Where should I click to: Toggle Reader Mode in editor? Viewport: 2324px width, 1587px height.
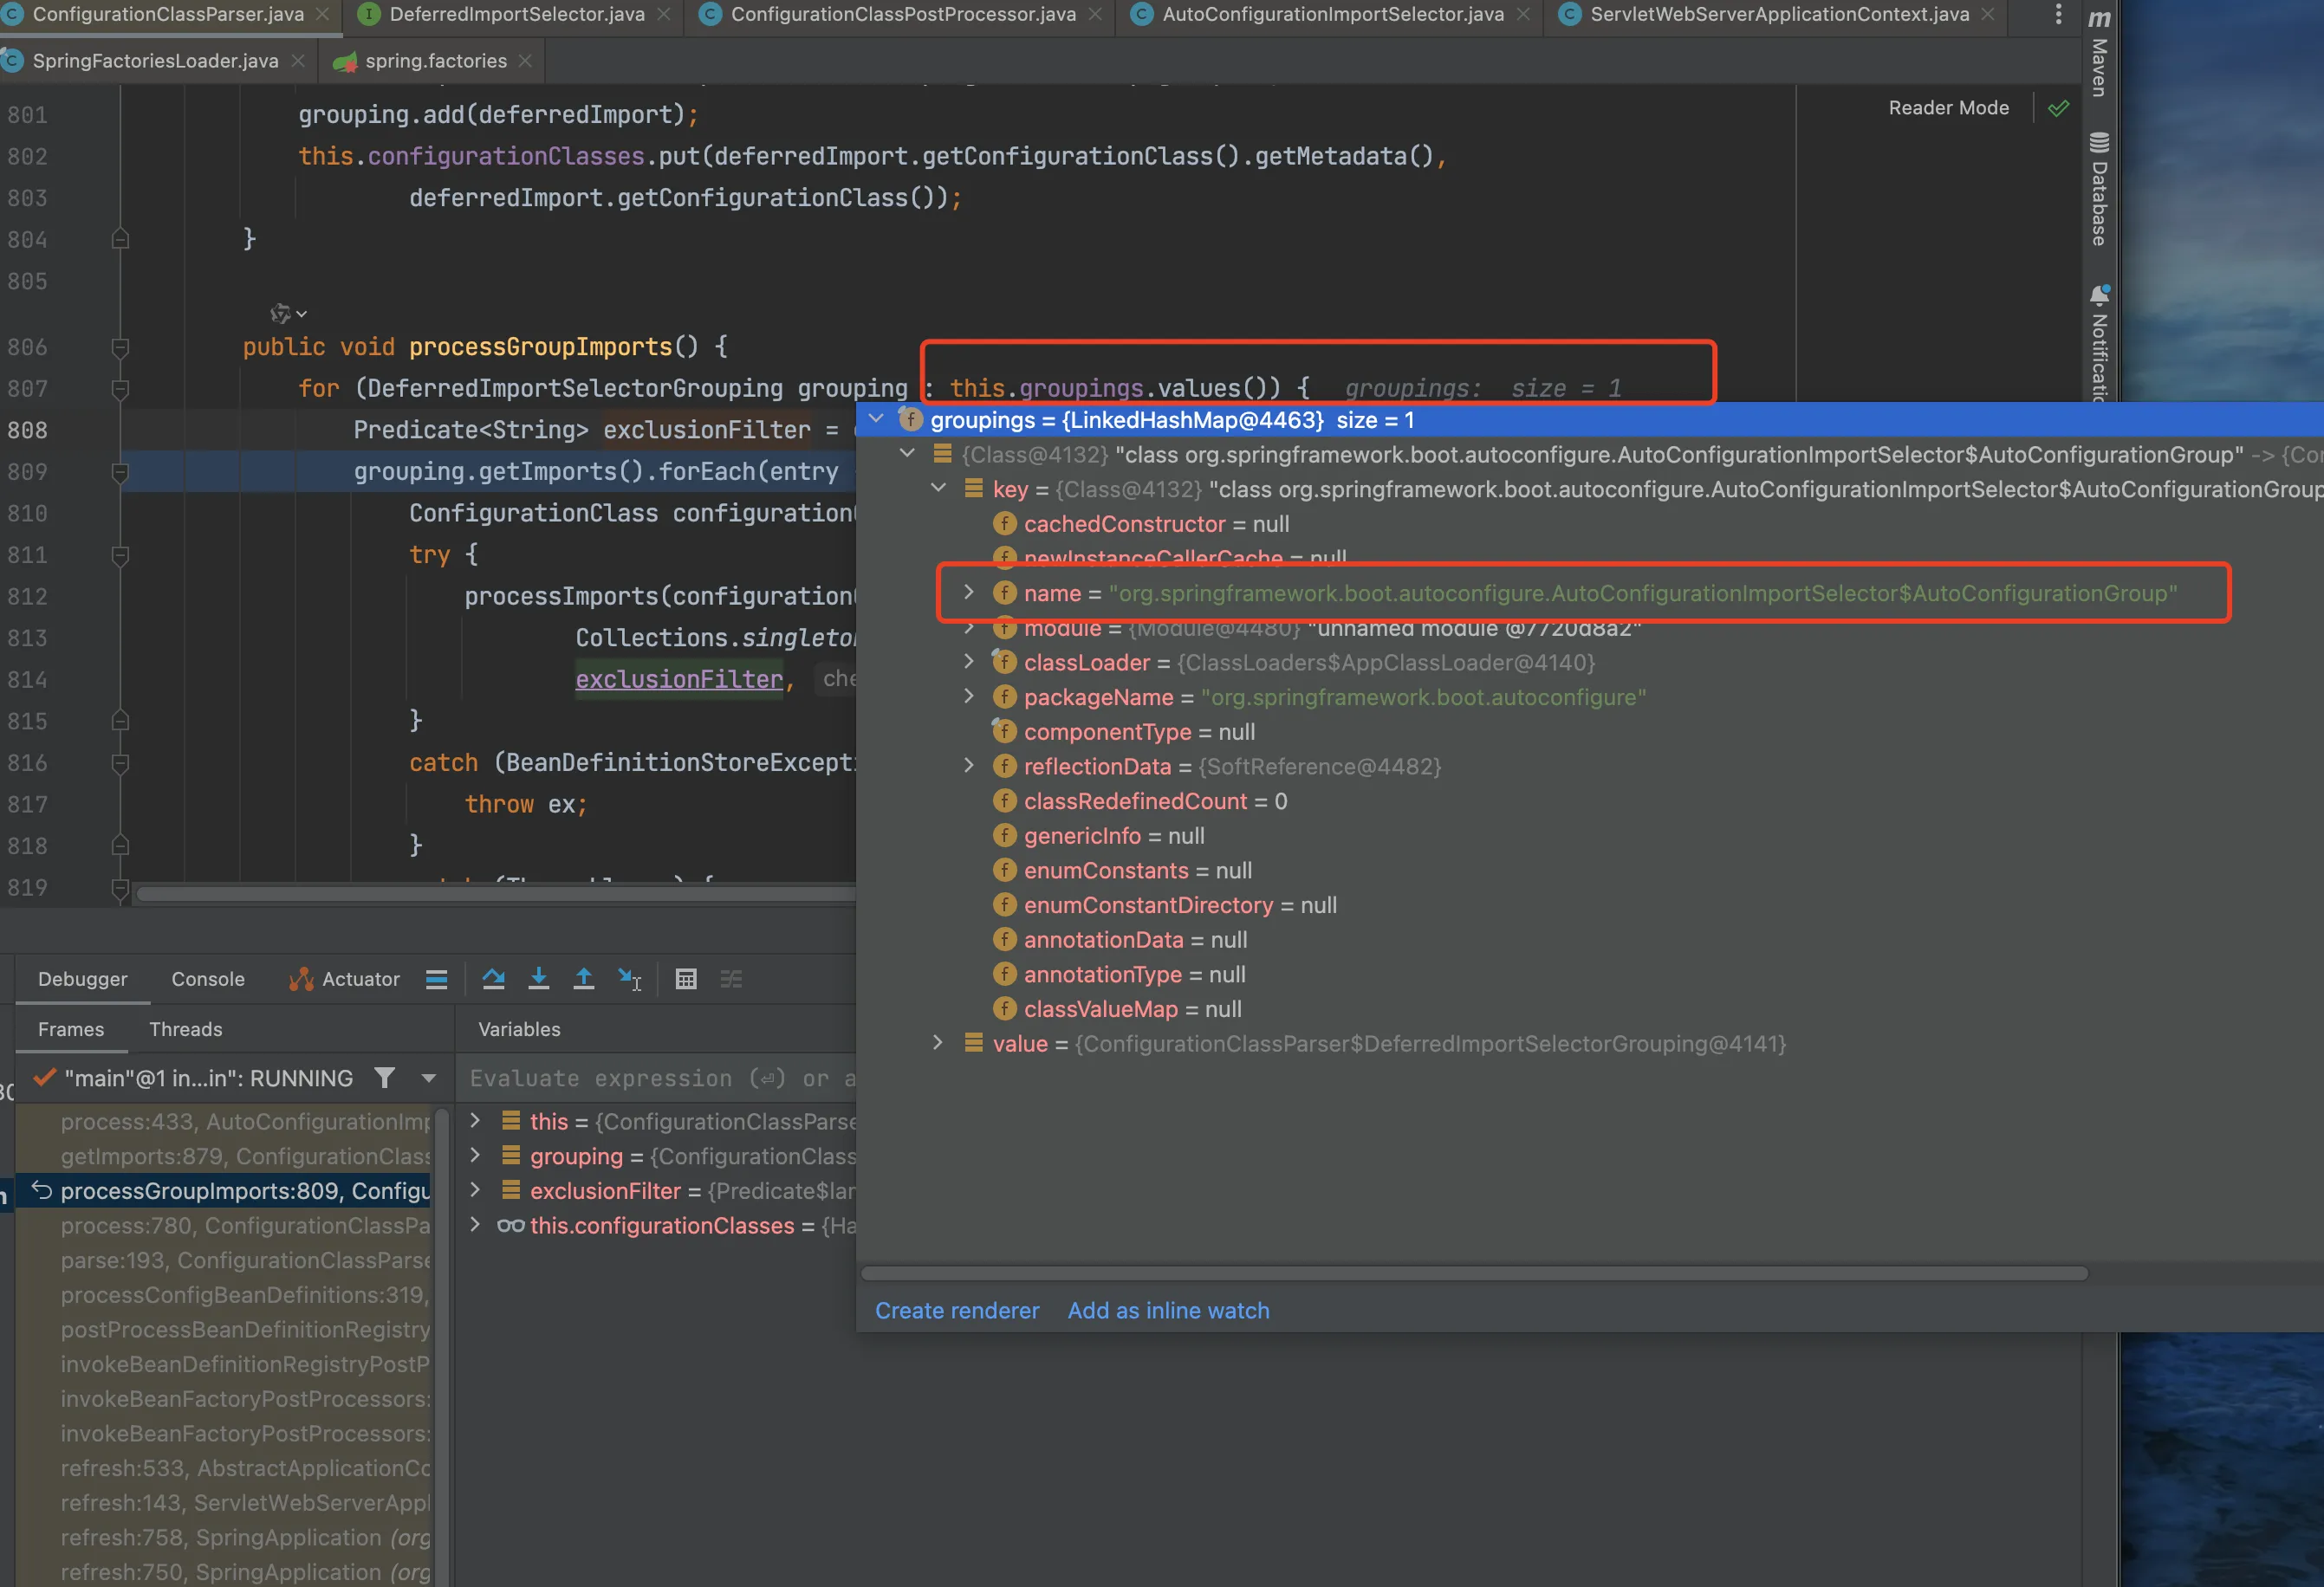1947,108
